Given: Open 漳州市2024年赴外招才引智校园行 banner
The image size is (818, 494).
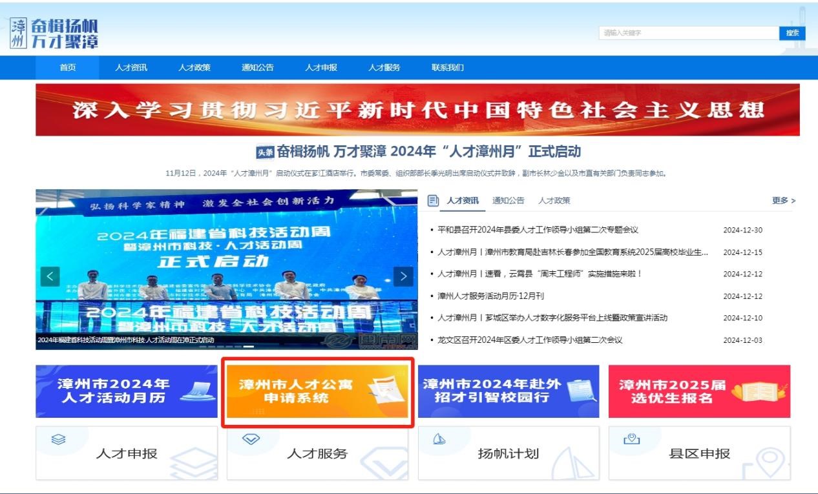Looking at the screenshot, I should point(509,391).
